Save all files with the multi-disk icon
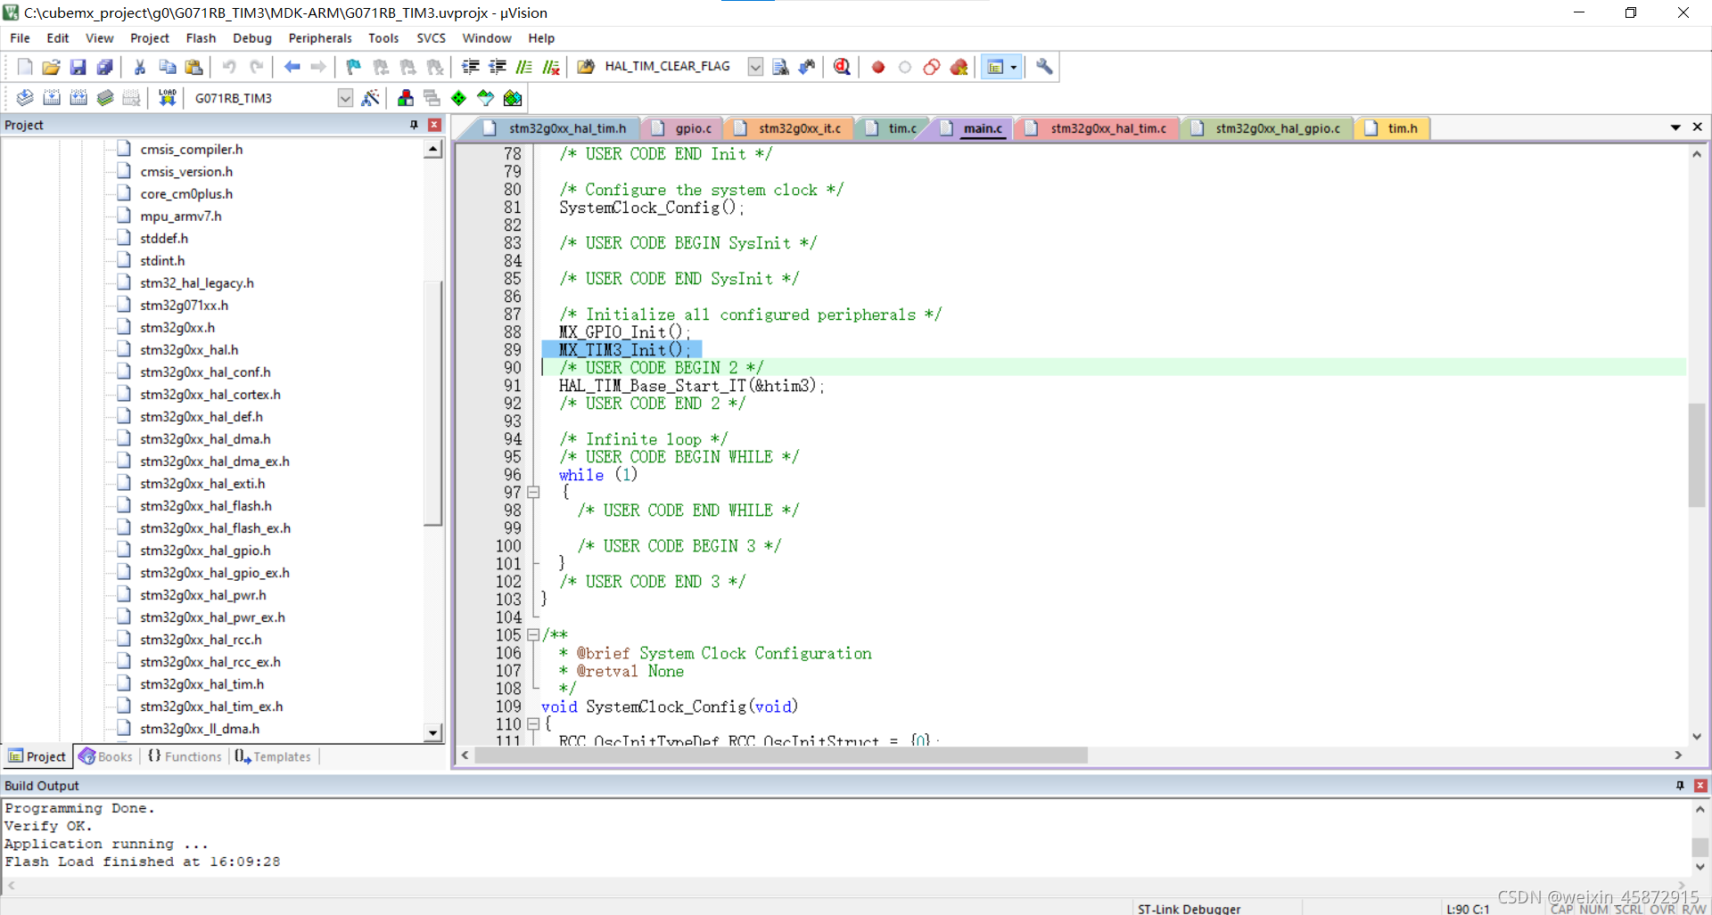 tap(104, 67)
